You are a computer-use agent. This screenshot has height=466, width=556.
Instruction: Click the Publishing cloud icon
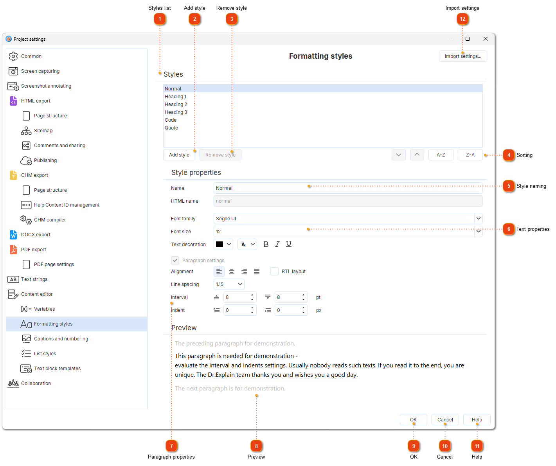click(x=26, y=160)
